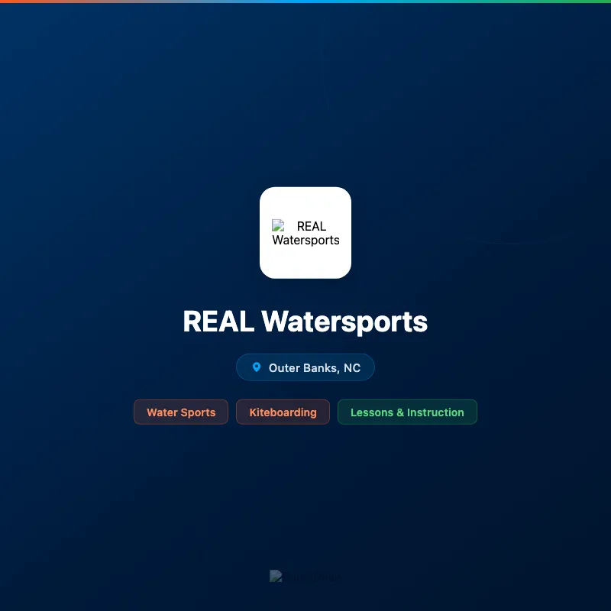Open the REAL Watersports app logo tile
This screenshot has width=611, height=611.
(x=305, y=232)
